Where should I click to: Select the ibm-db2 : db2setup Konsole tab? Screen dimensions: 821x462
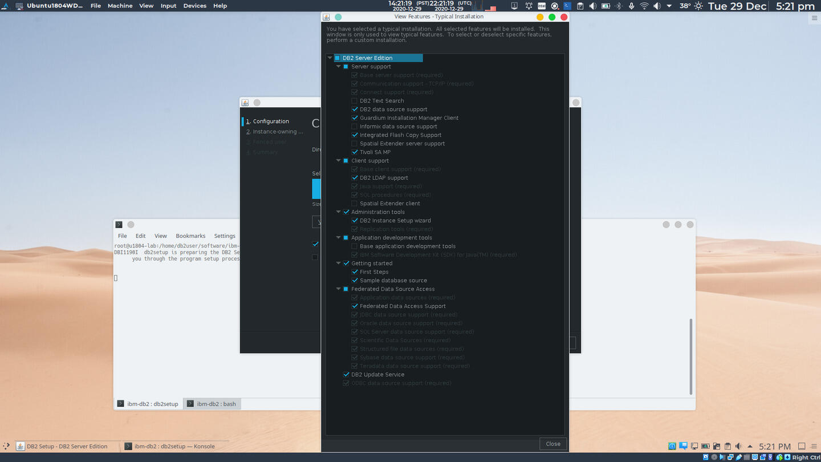[148, 404]
